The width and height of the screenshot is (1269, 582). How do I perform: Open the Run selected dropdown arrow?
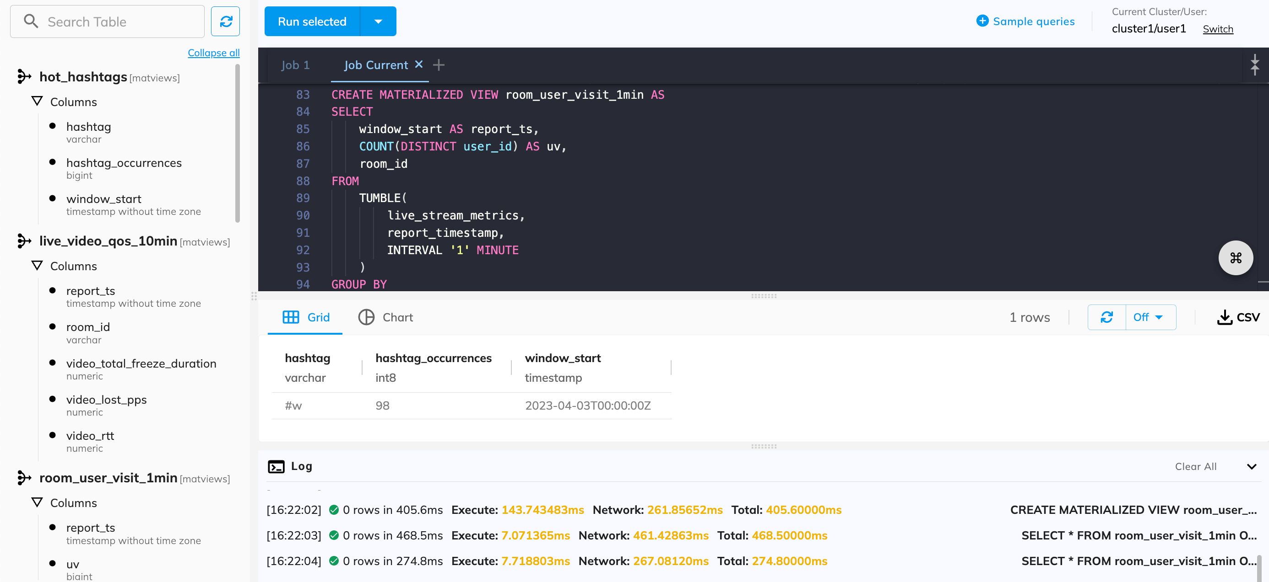[378, 21]
